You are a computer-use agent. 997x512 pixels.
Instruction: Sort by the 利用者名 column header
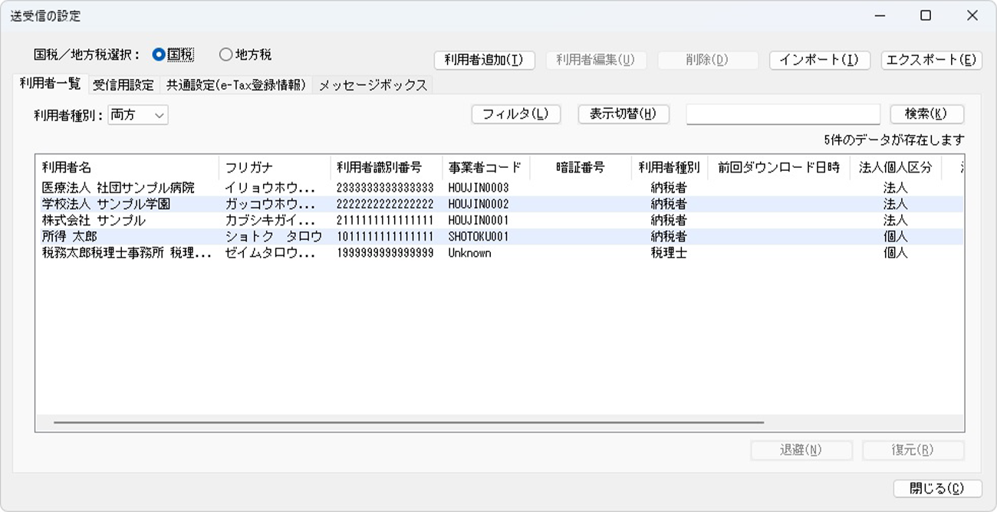[x=127, y=168]
